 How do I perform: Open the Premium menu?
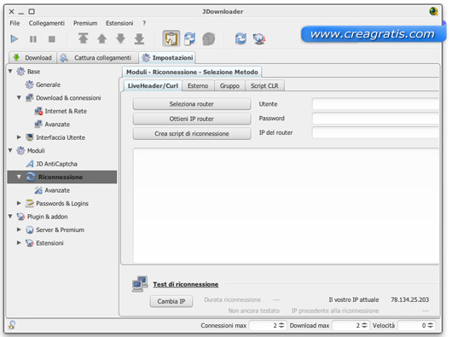[85, 23]
